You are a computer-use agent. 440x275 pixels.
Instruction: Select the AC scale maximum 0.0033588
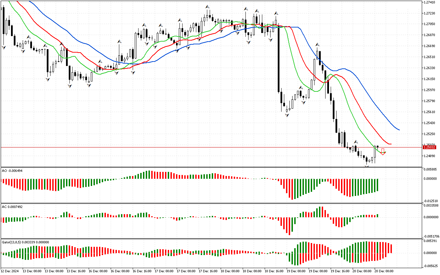point(431,206)
